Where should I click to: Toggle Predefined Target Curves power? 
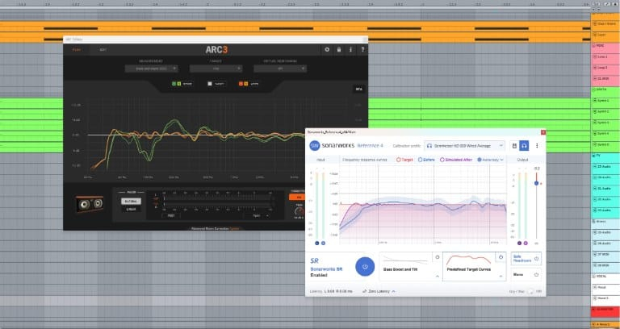(x=501, y=257)
